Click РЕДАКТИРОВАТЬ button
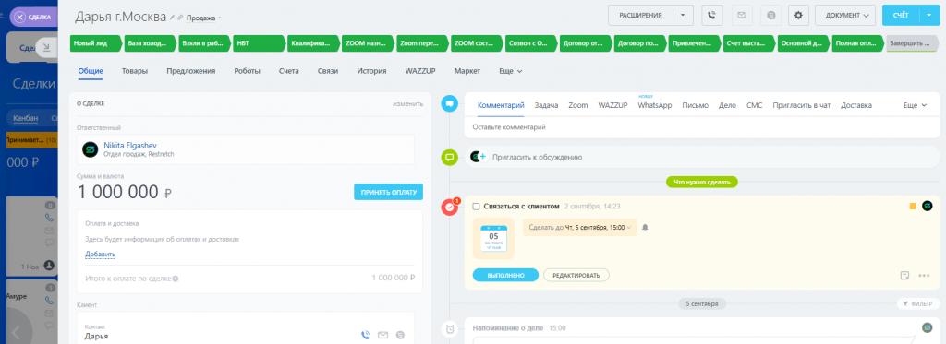Image resolution: width=946 pixels, height=344 pixels. click(576, 275)
